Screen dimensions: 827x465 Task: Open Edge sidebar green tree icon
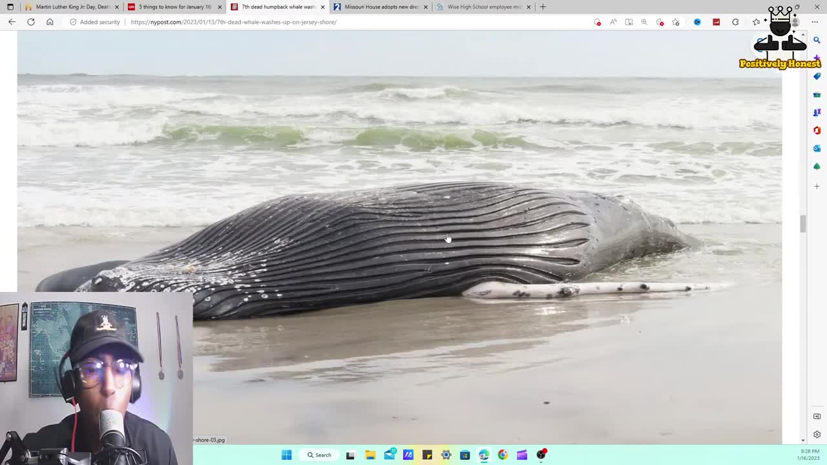[817, 167]
